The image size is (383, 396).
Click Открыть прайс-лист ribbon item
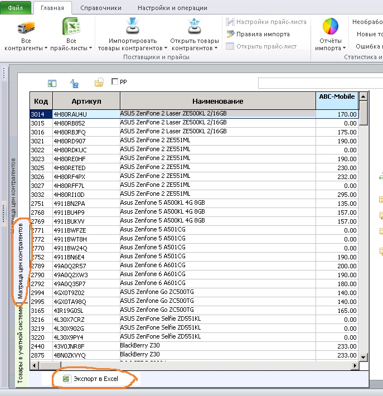click(261, 46)
